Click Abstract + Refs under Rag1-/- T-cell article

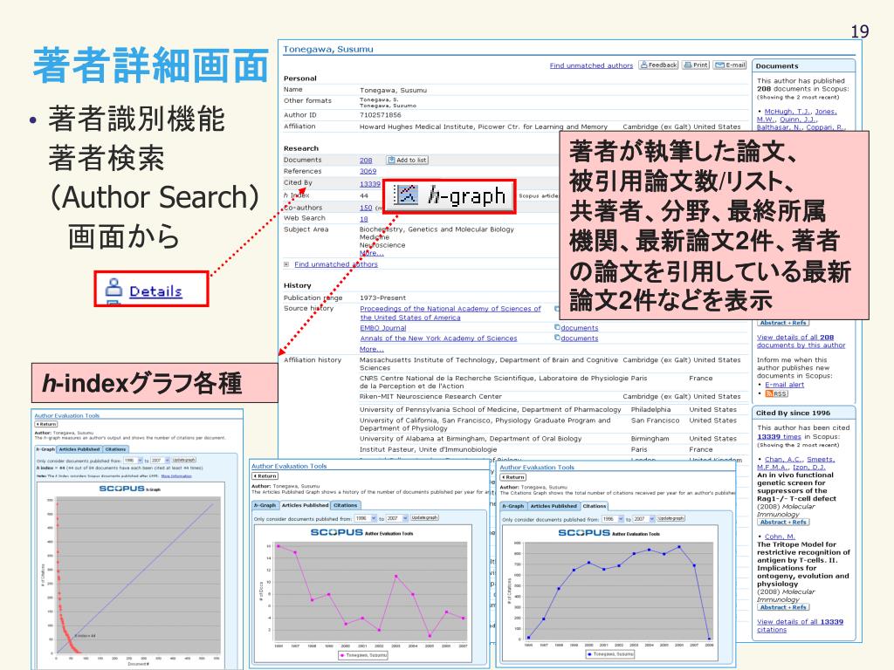pyautogui.click(x=783, y=522)
